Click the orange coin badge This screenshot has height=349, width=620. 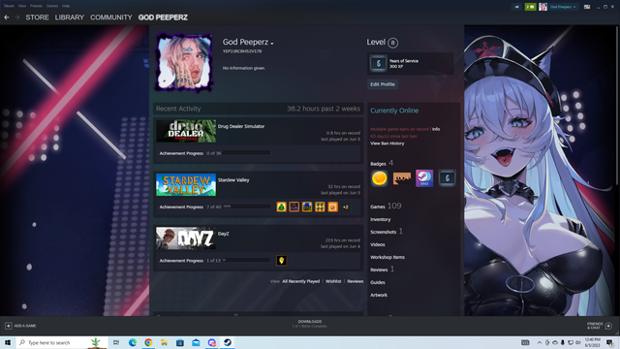379,178
